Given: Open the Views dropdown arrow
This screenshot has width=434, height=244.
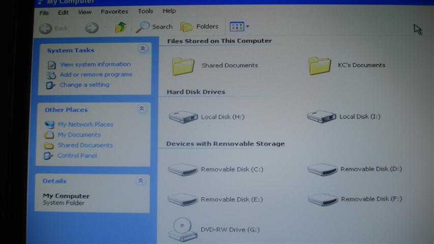Looking at the screenshot, I should (x=248, y=26).
